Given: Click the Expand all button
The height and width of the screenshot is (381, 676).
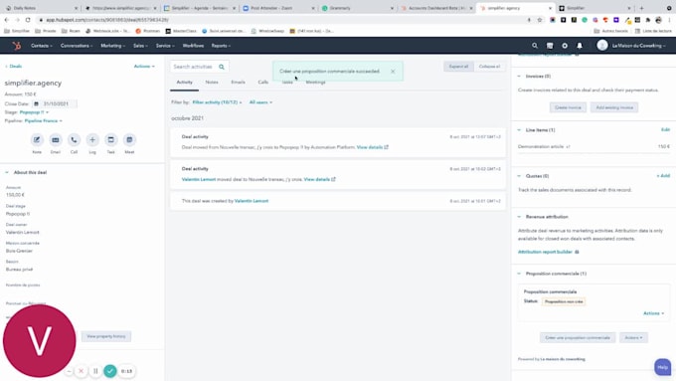Looking at the screenshot, I should pos(458,67).
